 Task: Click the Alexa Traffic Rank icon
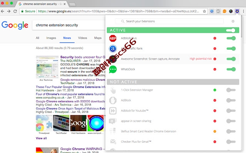(113, 49)
